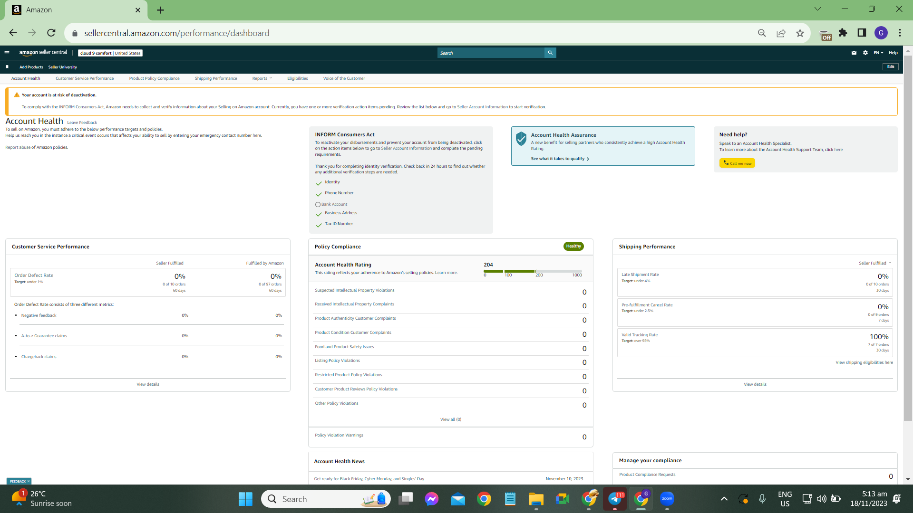Open the Leave Feedback link
Viewport: 913px width, 513px height.
pyautogui.click(x=82, y=123)
